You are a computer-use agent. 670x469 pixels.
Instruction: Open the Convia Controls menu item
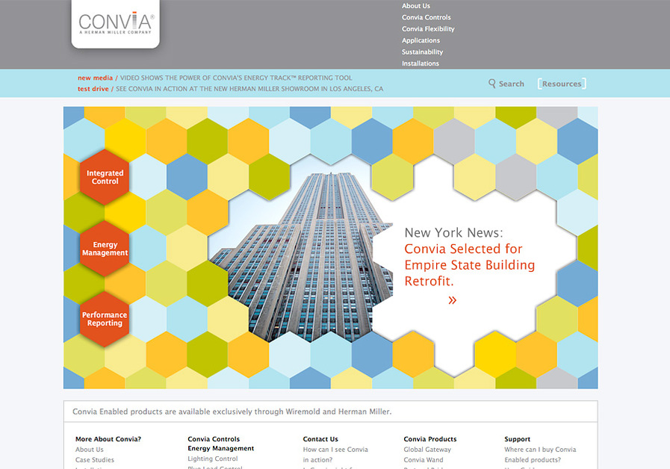click(426, 17)
